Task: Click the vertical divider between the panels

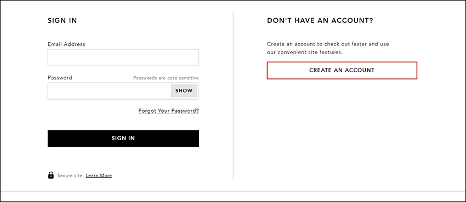Action: [234, 95]
